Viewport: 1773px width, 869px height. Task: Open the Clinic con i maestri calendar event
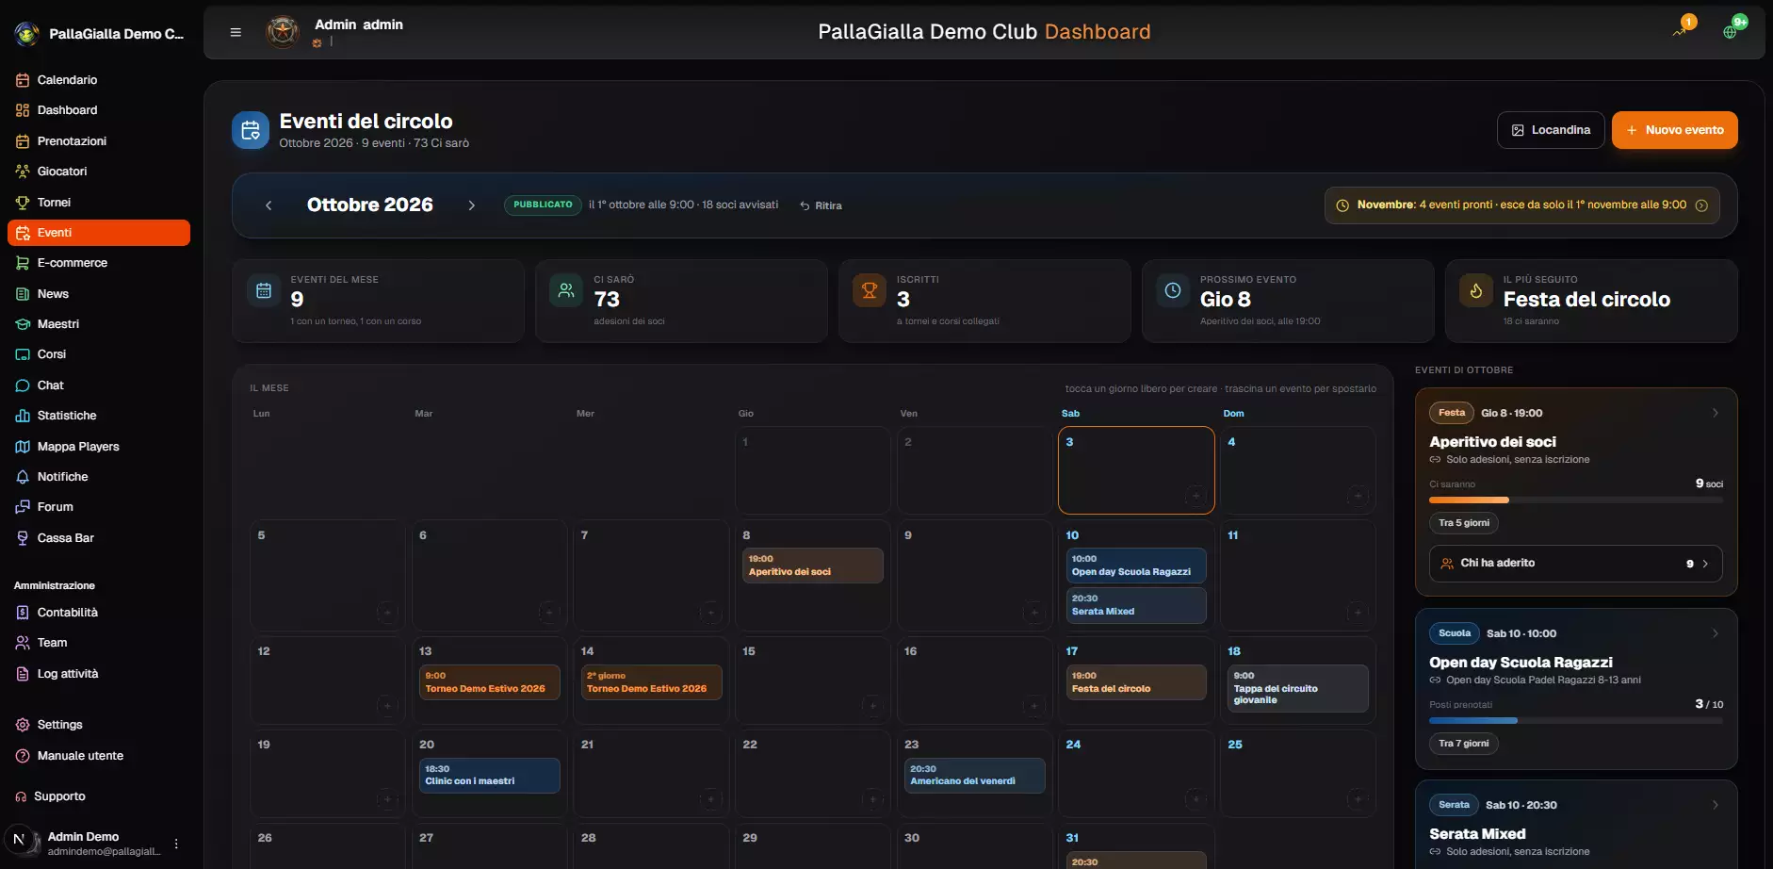pyautogui.click(x=489, y=776)
